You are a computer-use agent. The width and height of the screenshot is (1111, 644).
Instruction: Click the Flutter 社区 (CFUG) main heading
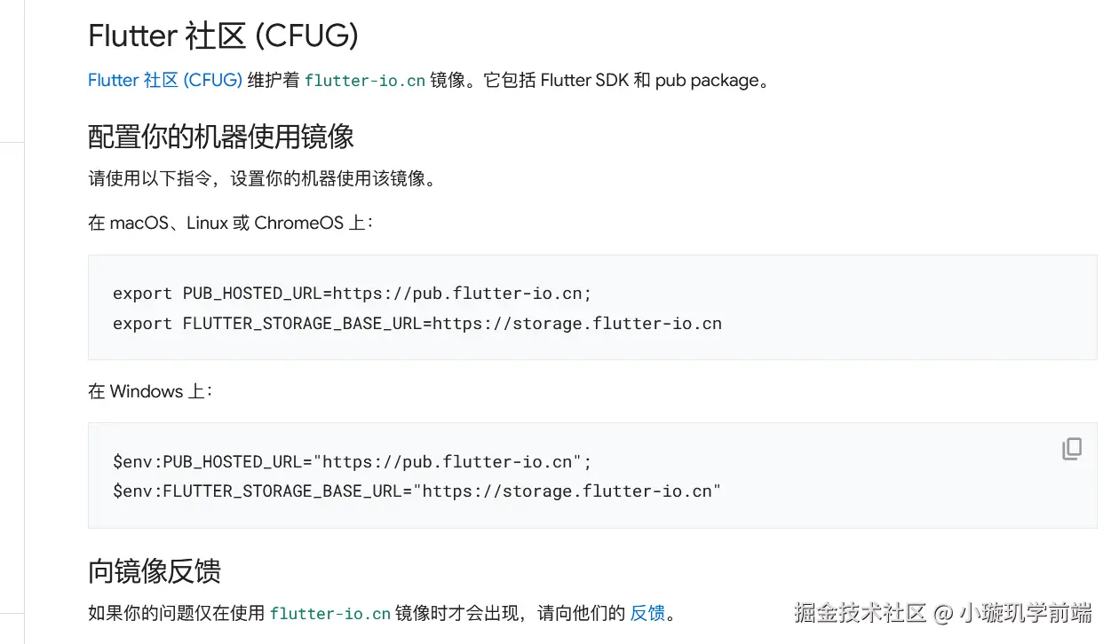coord(223,35)
